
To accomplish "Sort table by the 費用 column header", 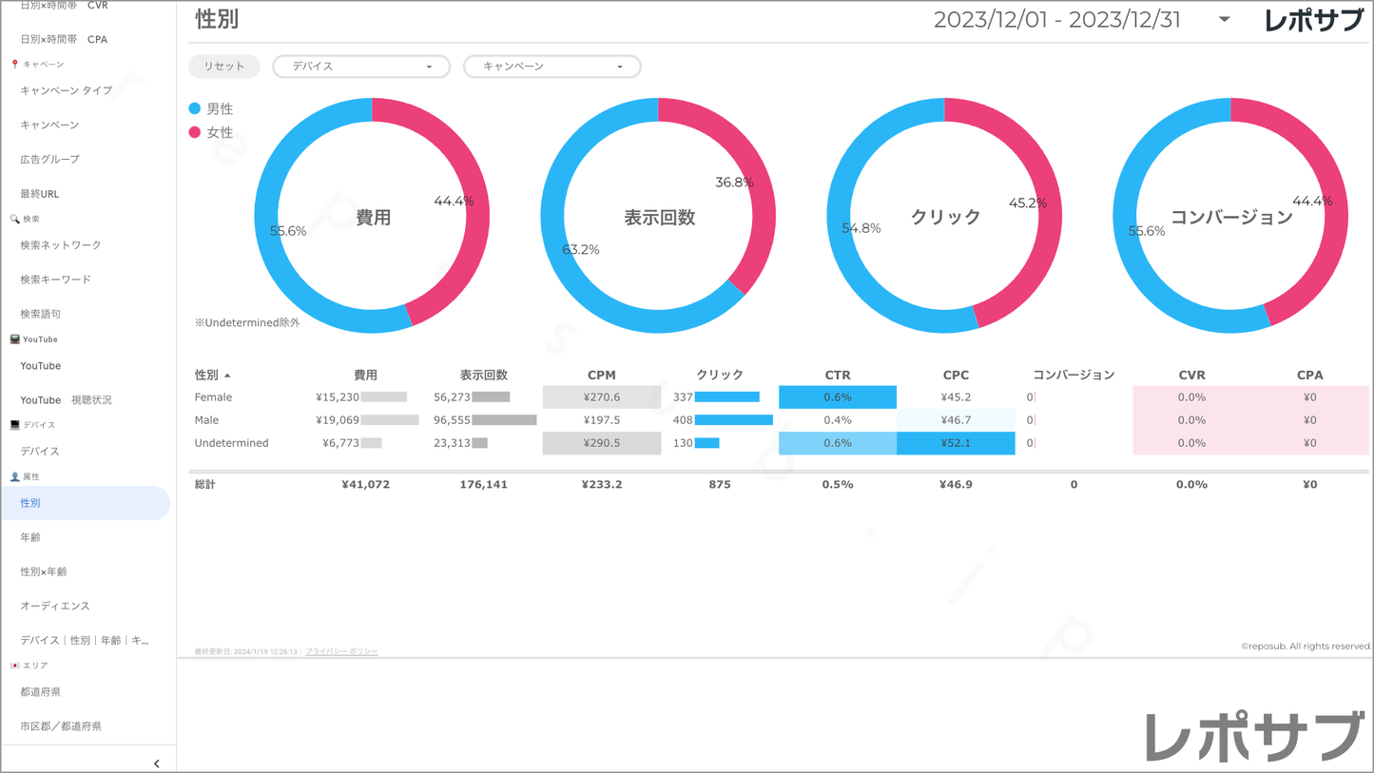I will [365, 375].
